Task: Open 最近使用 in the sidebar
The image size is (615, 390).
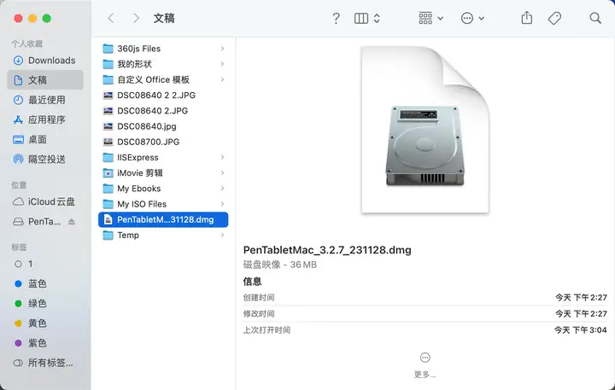Action: (45, 100)
